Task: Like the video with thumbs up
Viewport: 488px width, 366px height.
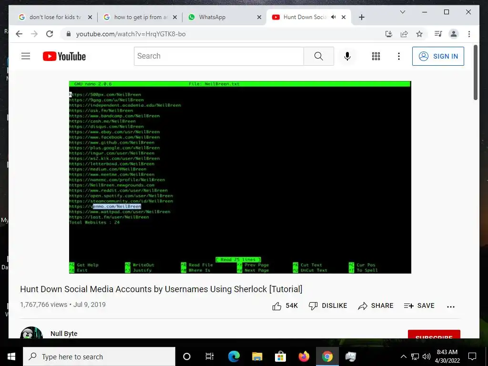Action: 285,305
